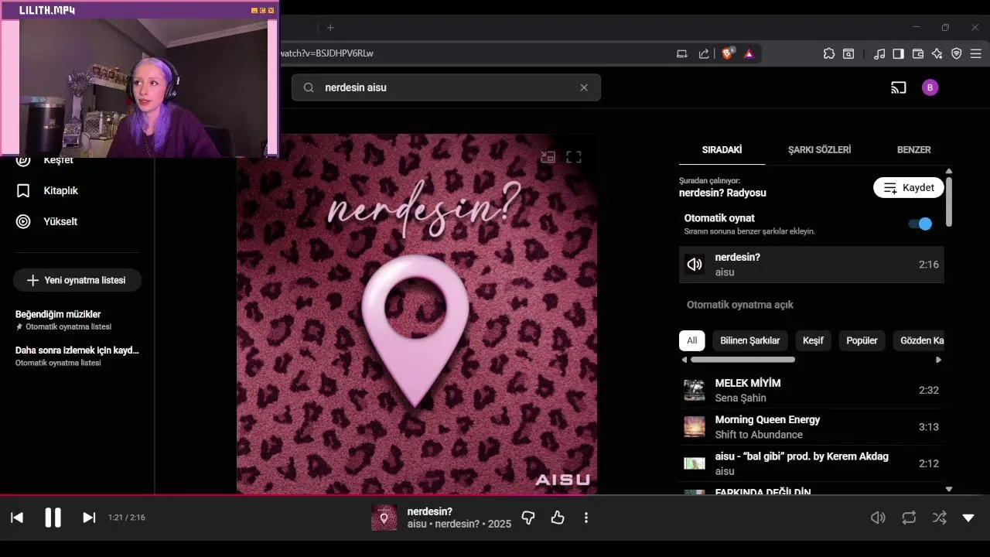Play aisu - "bal gibi" from queue

[x=811, y=463]
